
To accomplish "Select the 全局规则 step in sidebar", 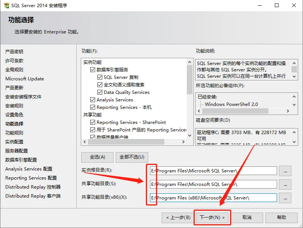I will pos(14,70).
